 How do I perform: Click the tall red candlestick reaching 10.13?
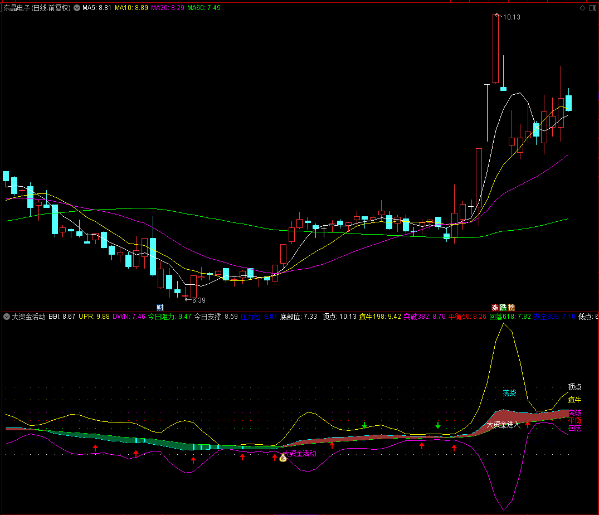pyautogui.click(x=495, y=48)
